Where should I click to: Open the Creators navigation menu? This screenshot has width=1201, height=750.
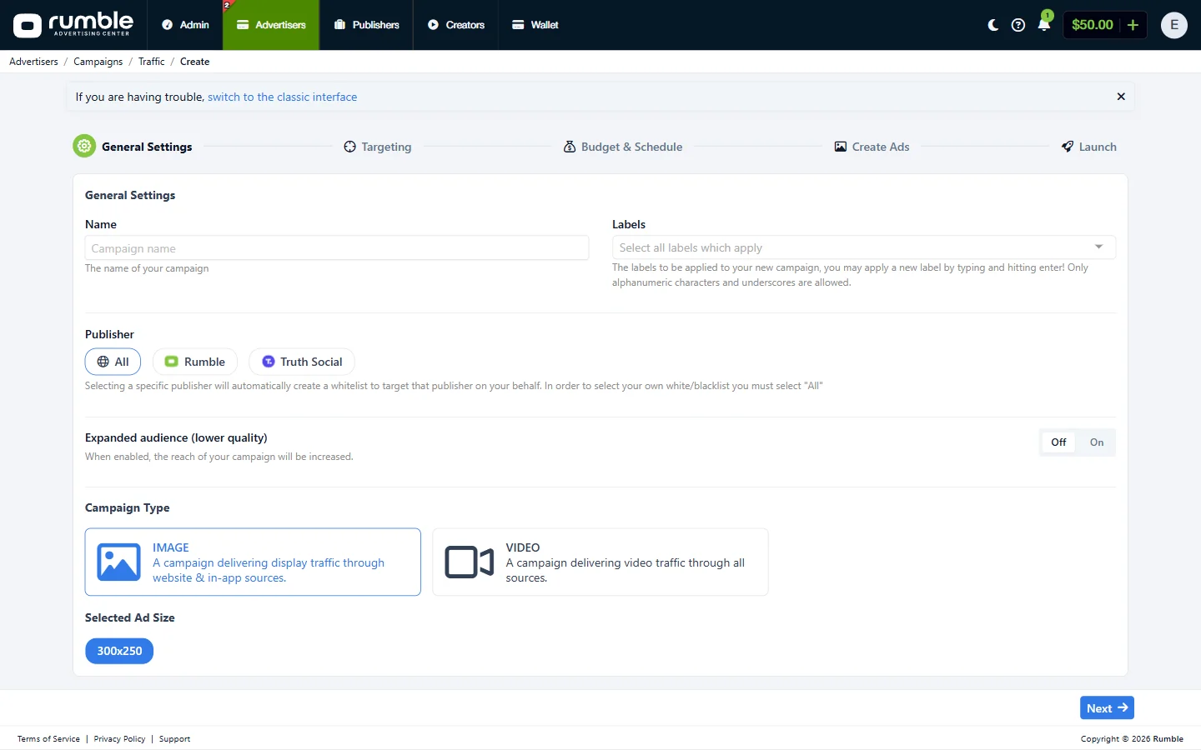456,25
